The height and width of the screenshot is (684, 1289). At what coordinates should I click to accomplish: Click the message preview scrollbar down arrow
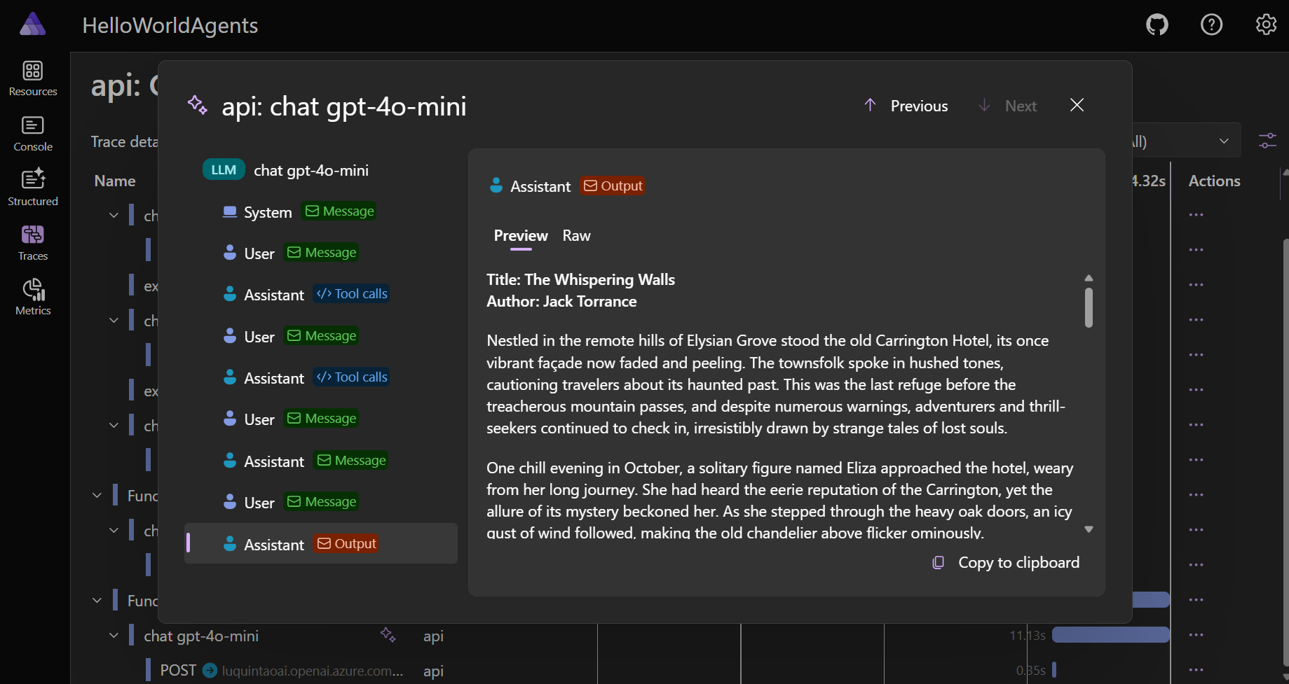tap(1089, 529)
